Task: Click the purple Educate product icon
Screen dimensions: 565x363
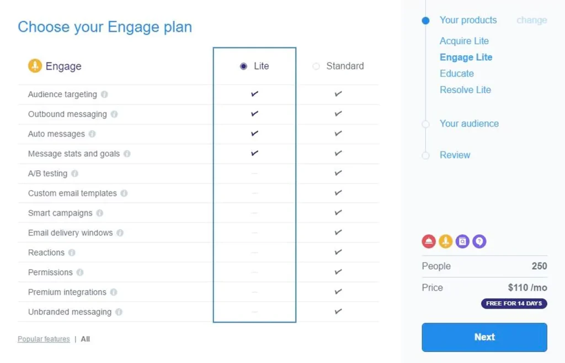Action: [462, 241]
